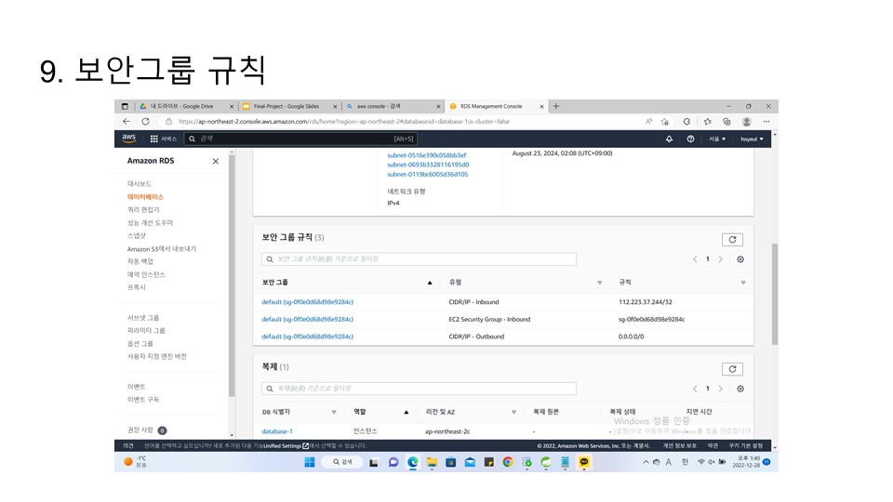
Task: Click the replication filter field
Action: click(x=420, y=389)
